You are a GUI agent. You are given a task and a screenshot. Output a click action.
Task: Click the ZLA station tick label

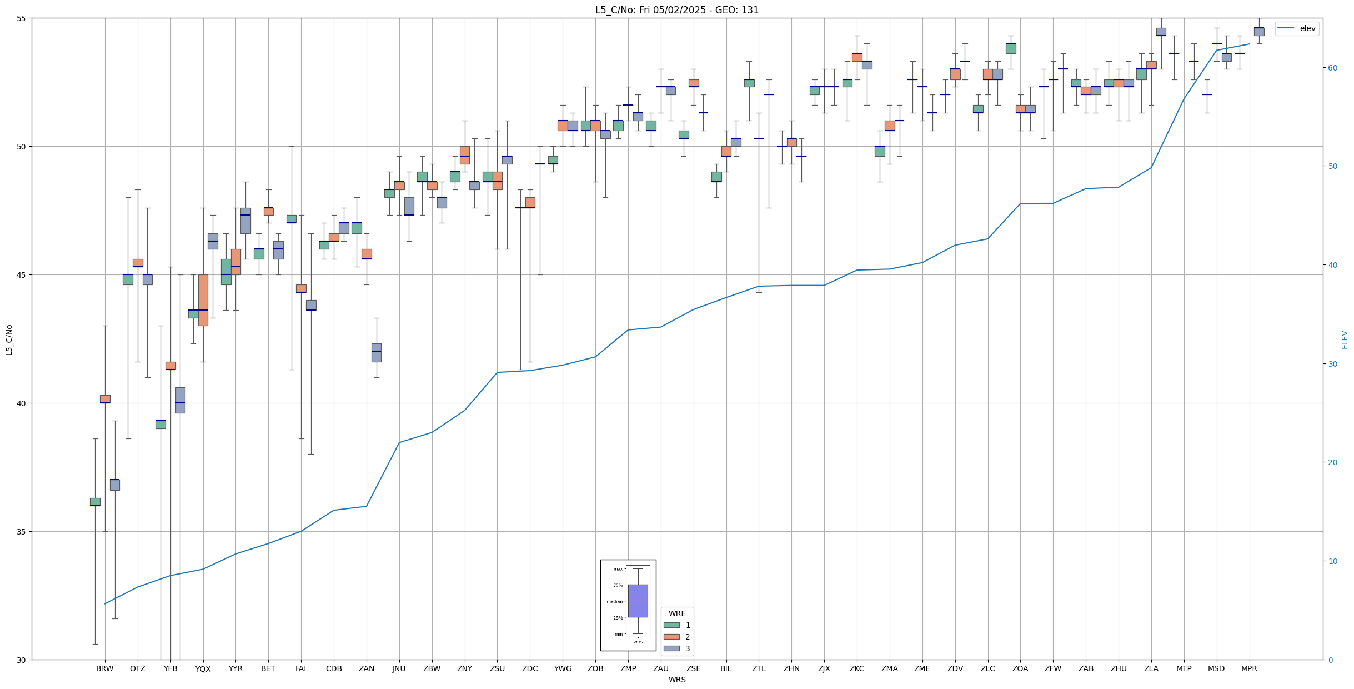[x=1151, y=668]
